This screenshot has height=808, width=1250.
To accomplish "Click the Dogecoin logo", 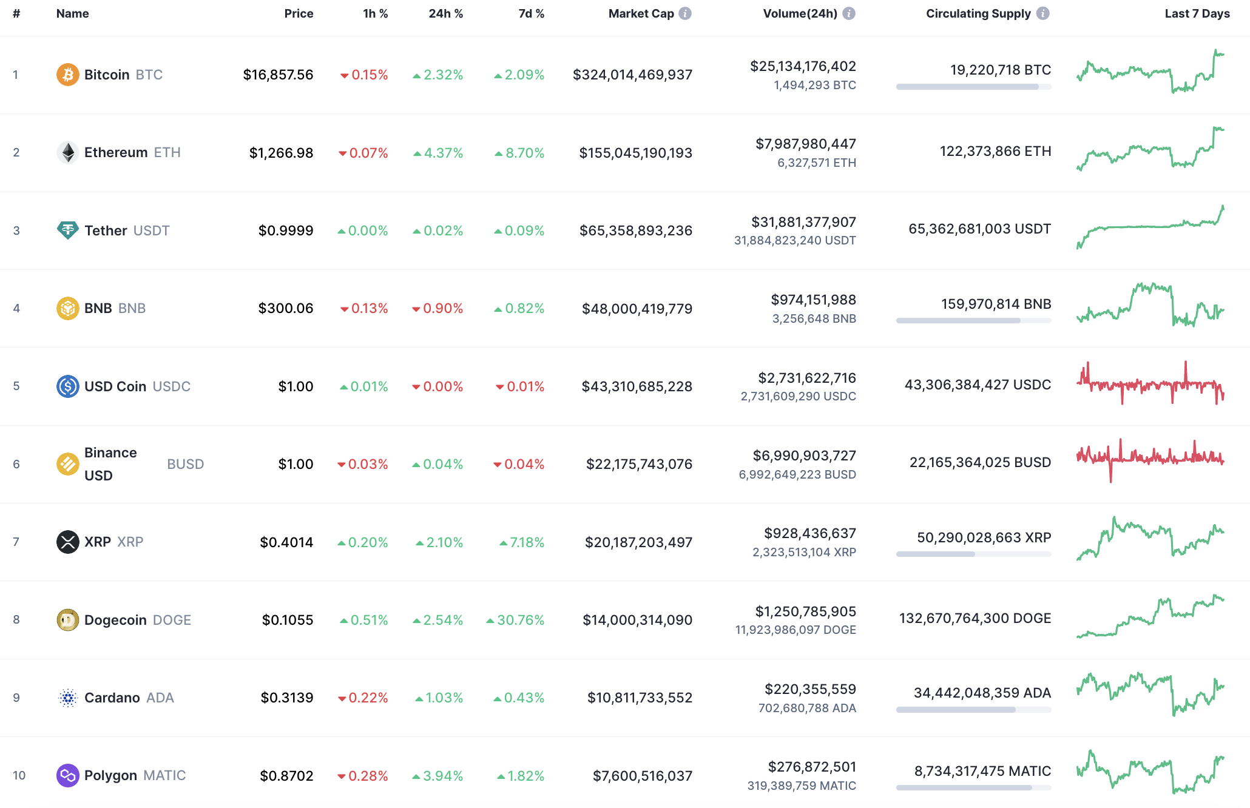I will (x=68, y=619).
